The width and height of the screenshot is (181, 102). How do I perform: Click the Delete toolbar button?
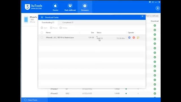click(x=63, y=28)
